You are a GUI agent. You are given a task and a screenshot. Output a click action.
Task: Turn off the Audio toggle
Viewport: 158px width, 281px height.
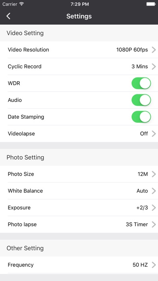[141, 100]
